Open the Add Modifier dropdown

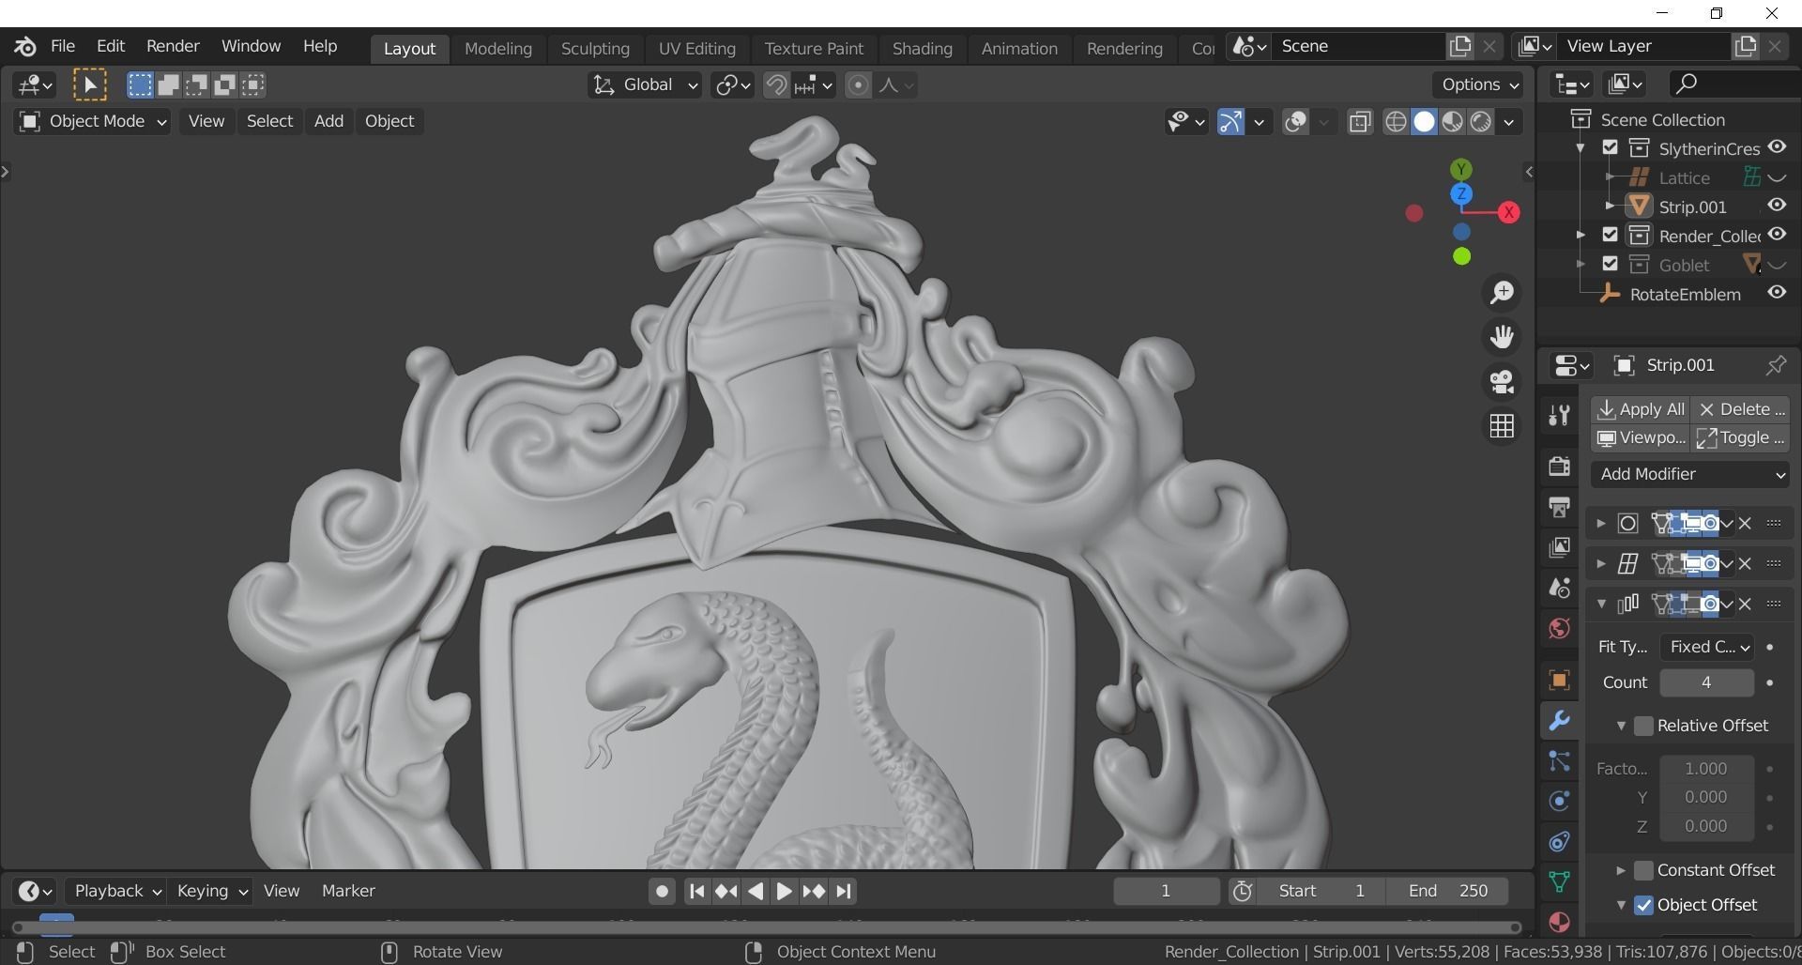pos(1689,474)
